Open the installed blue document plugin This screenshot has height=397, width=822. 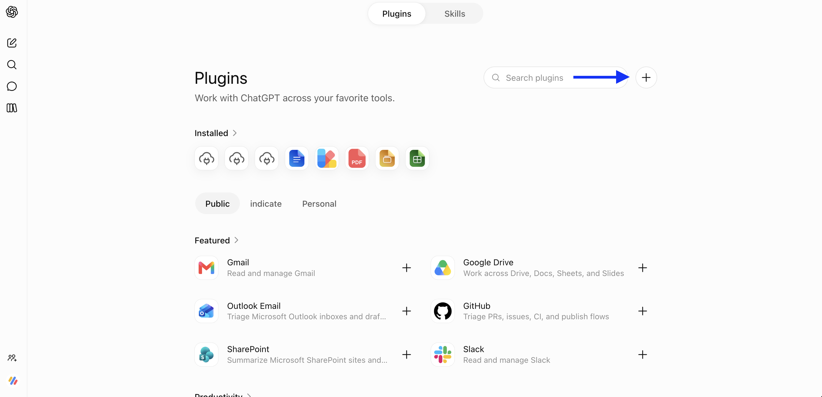[x=297, y=158]
